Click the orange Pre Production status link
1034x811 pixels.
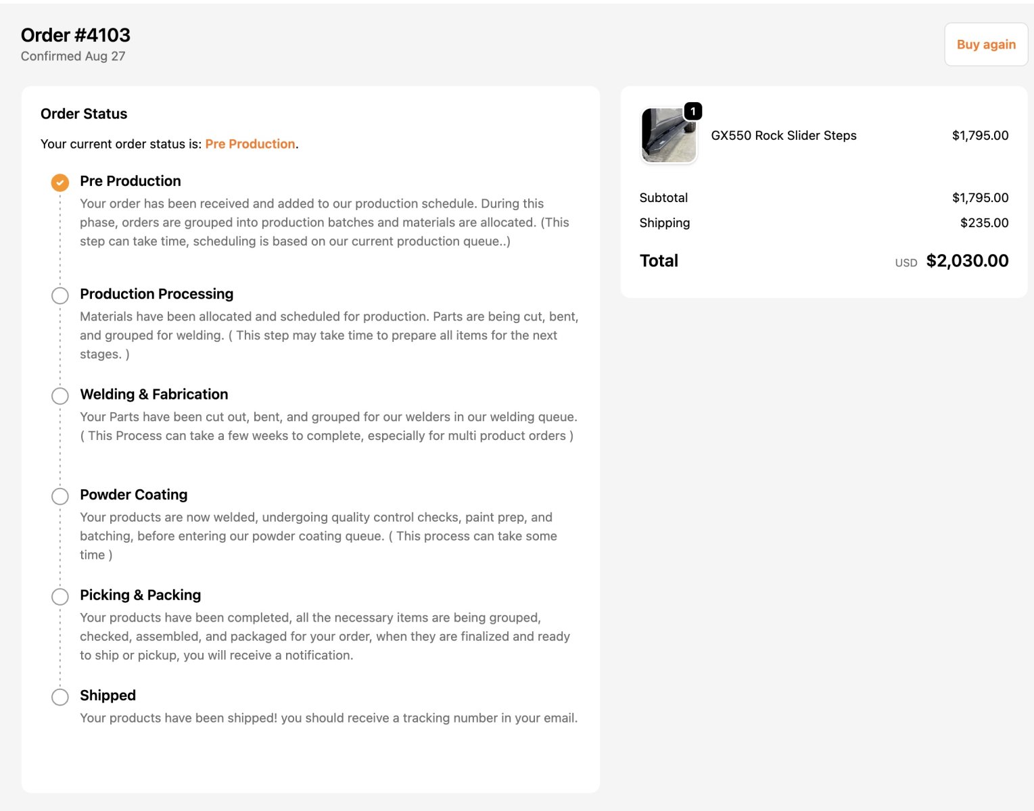click(250, 144)
